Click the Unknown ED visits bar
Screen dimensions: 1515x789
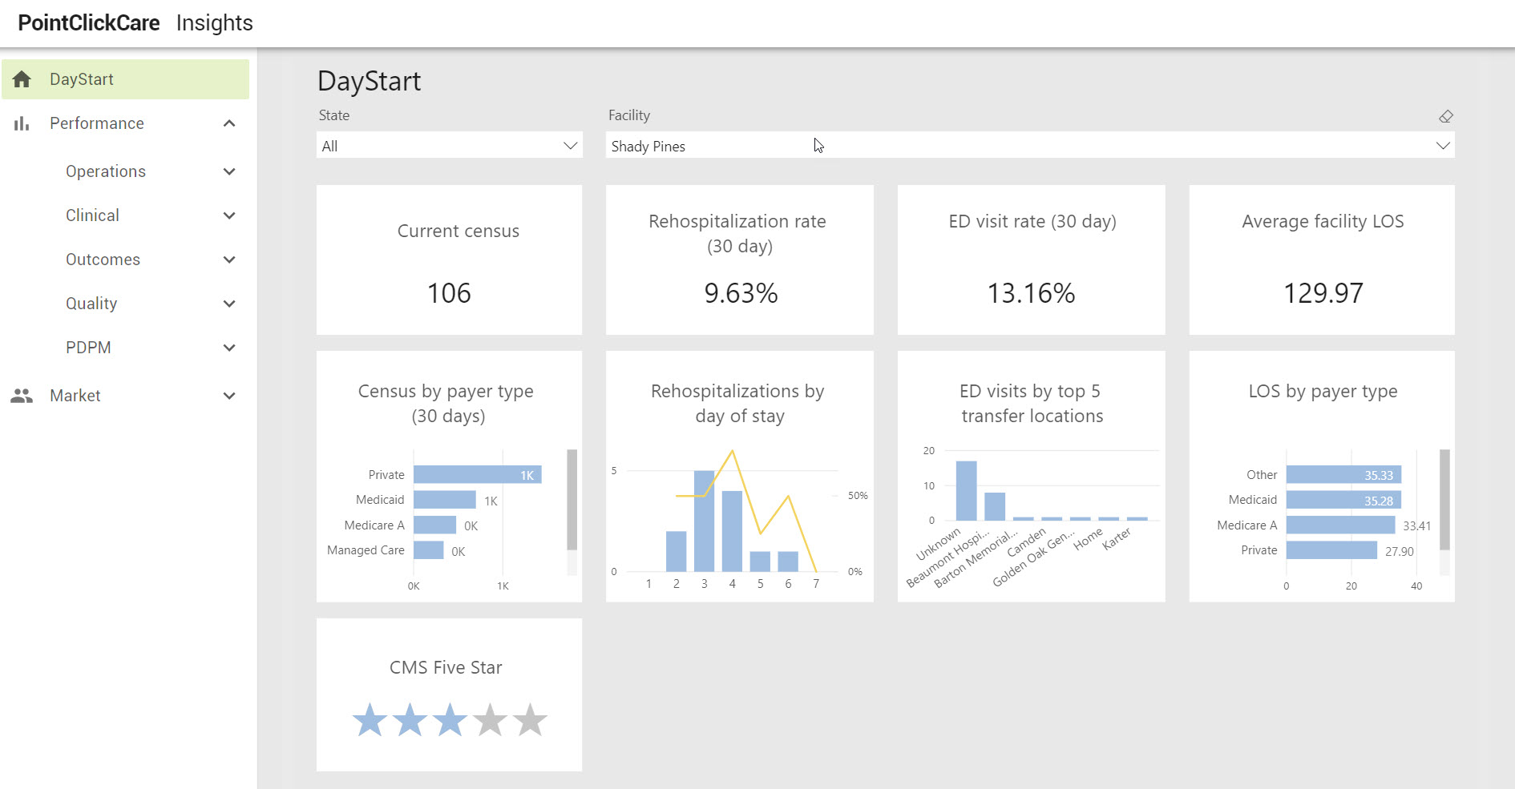pyautogui.click(x=966, y=491)
